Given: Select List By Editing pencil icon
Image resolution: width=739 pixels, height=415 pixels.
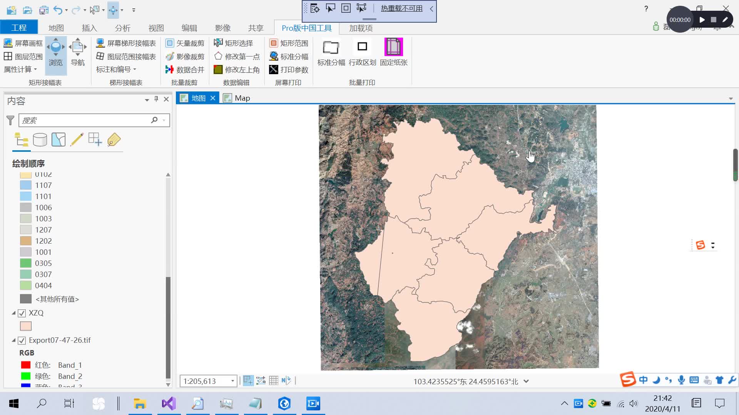Looking at the screenshot, I should [77, 139].
